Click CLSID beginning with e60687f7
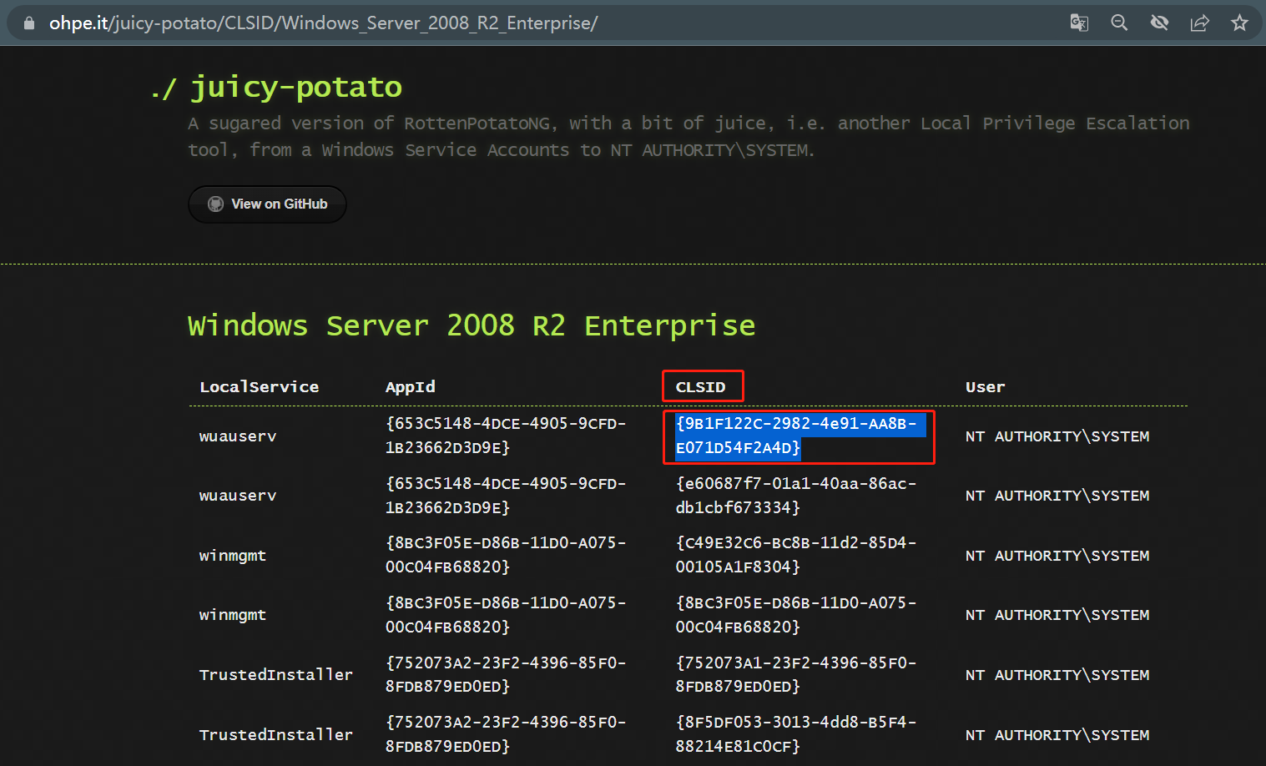Image resolution: width=1266 pixels, height=766 pixels. (x=795, y=496)
